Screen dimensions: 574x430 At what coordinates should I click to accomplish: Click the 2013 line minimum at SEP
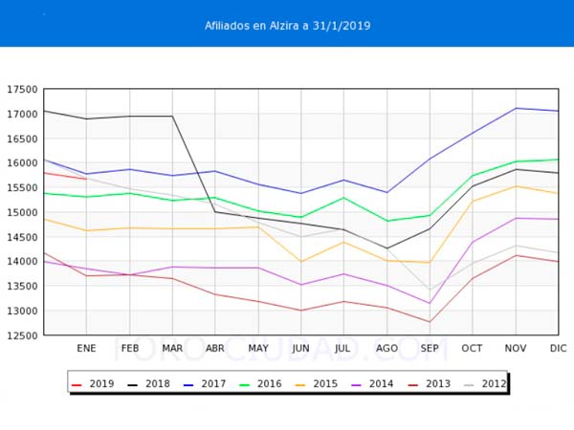[430, 322]
